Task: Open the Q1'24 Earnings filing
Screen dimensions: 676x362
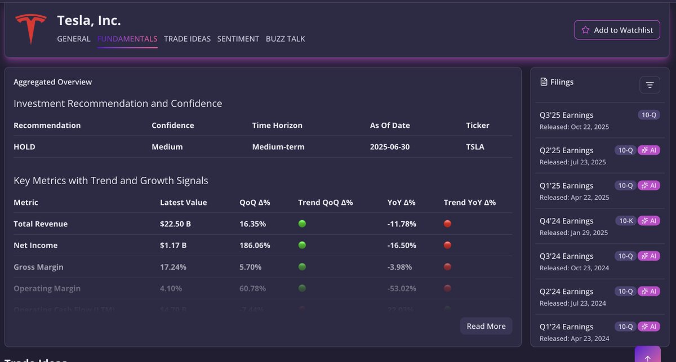Action: [600, 332]
